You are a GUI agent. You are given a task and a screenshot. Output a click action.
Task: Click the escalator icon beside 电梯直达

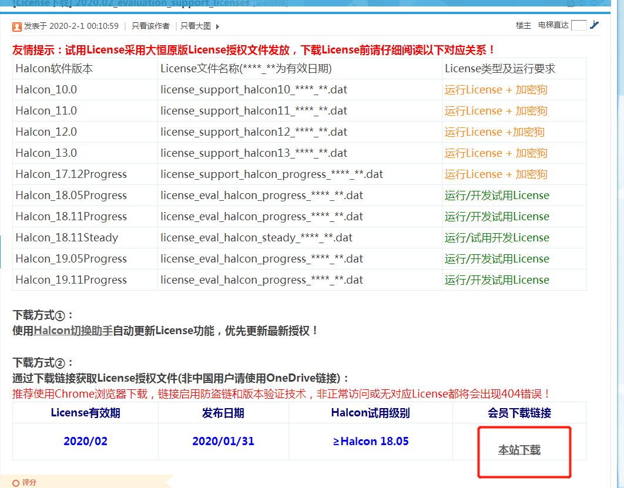click(594, 25)
